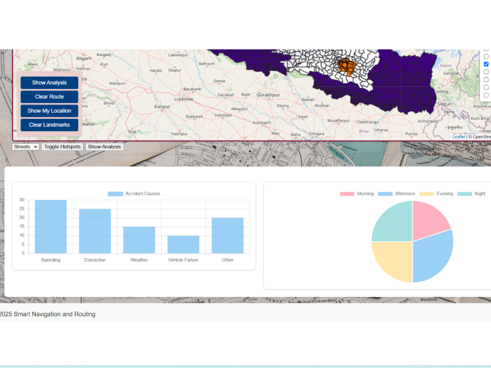Screen dimensions: 491x368
Task: Click the 'Speeding' axis label
Action: [51, 260]
